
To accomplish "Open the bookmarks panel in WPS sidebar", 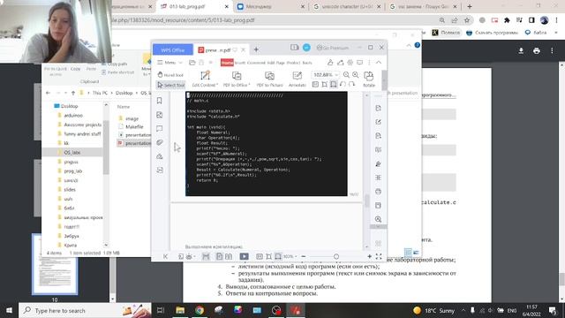I will (160, 101).
